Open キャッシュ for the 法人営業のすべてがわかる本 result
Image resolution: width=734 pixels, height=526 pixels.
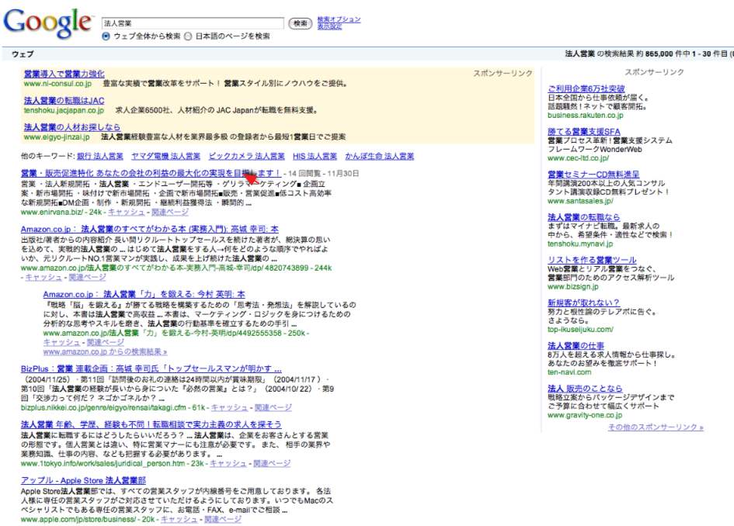click(x=43, y=277)
